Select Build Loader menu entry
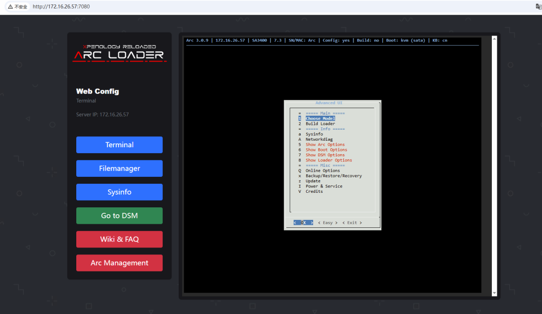 [x=320, y=124]
